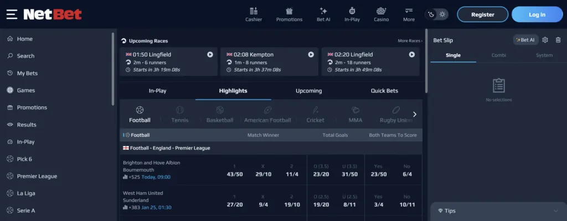Switch to the Upcoming tab
Viewport: 567px width, 221px height.
point(308,91)
